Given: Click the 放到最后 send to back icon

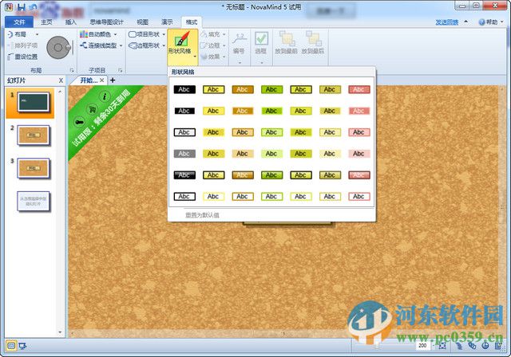Looking at the screenshot, I should [314, 39].
